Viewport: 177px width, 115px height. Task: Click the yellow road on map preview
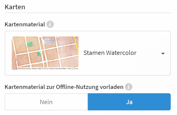tap(76, 43)
